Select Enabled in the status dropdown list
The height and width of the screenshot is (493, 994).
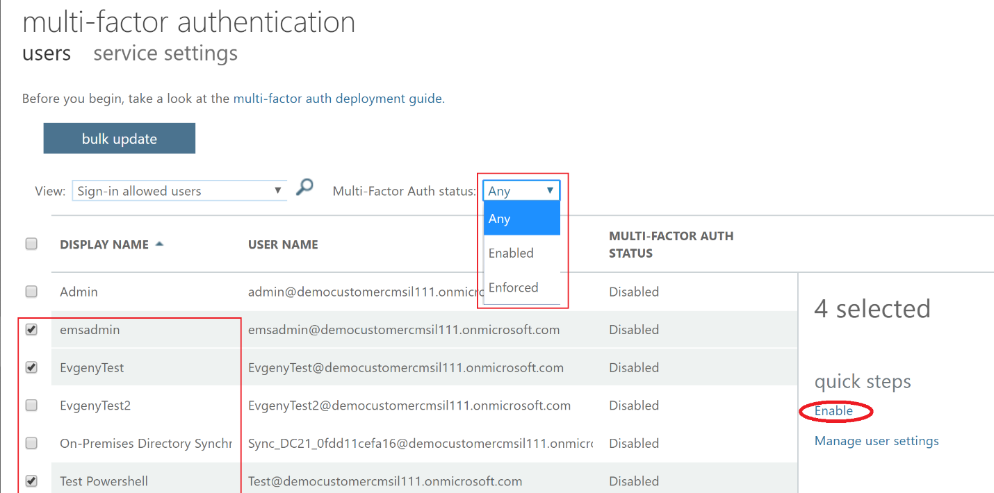coord(512,253)
